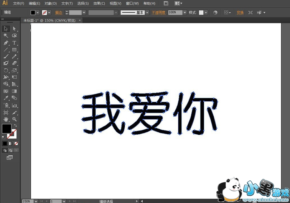The width and height of the screenshot is (290, 203).
Task: Open the 窗口(W) menu
Action: tap(132, 3)
